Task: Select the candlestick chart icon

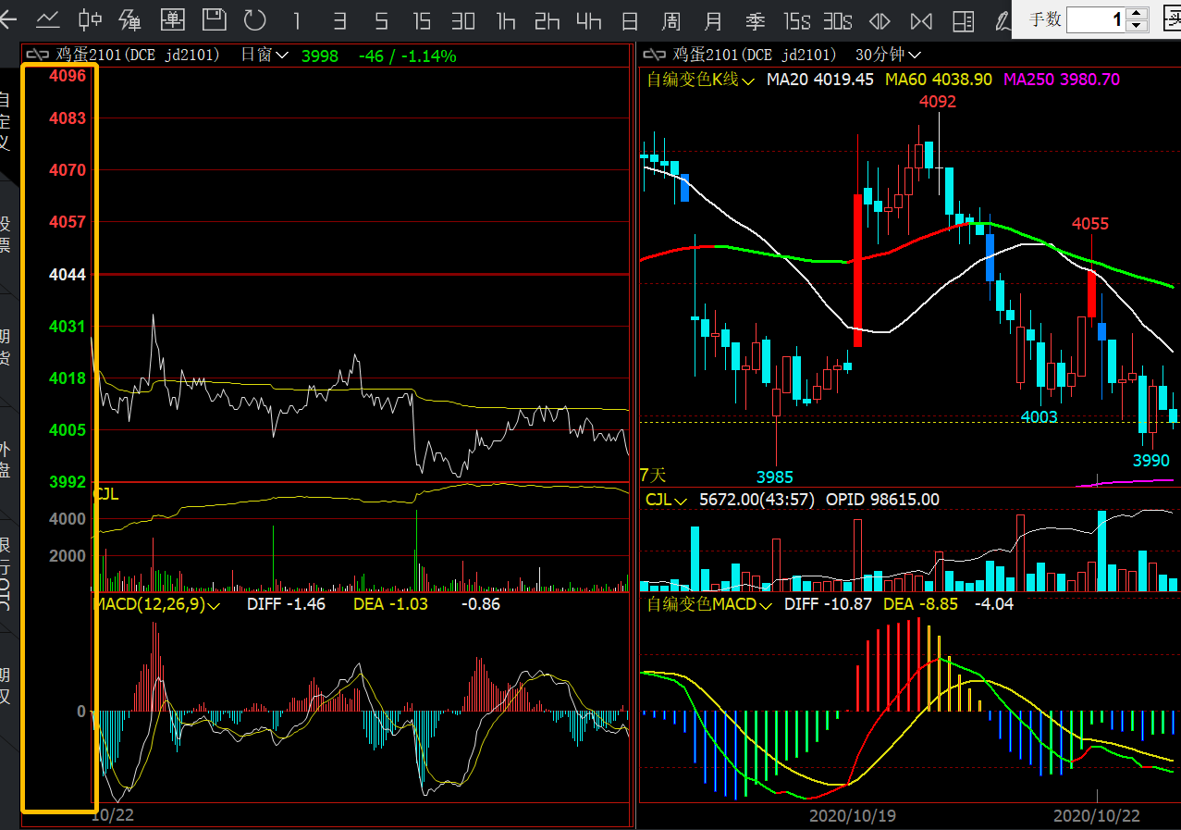Action: pyautogui.click(x=90, y=19)
